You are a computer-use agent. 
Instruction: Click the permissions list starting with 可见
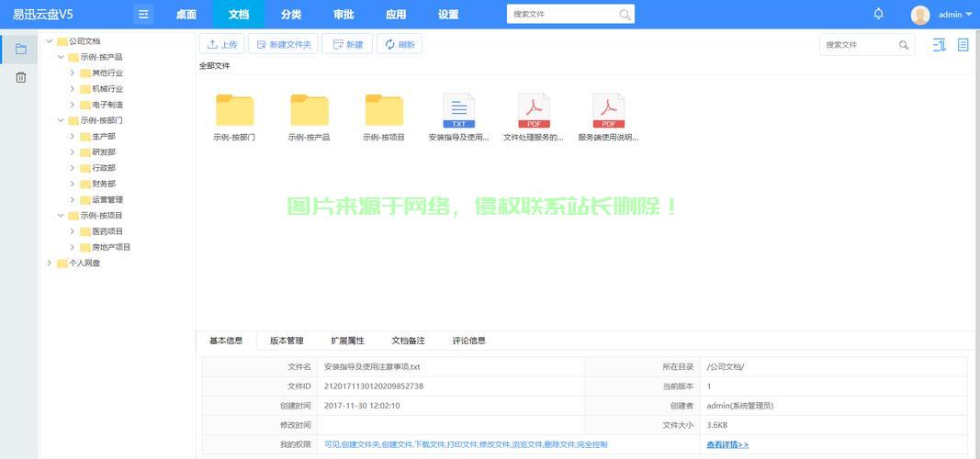[466, 444]
